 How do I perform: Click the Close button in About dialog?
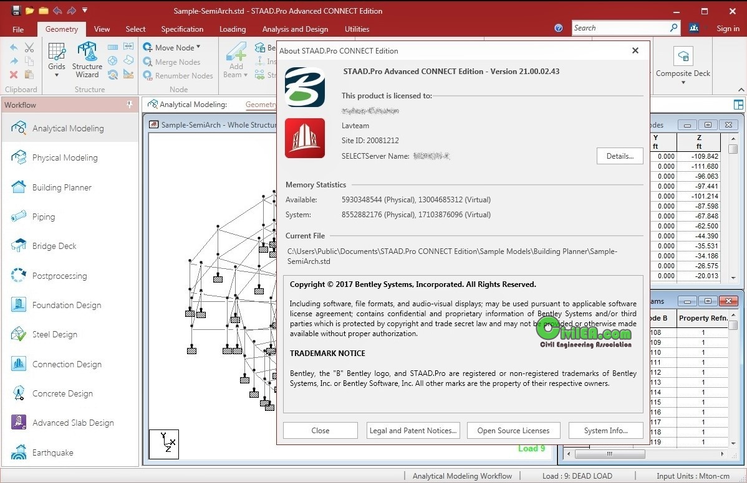320,430
